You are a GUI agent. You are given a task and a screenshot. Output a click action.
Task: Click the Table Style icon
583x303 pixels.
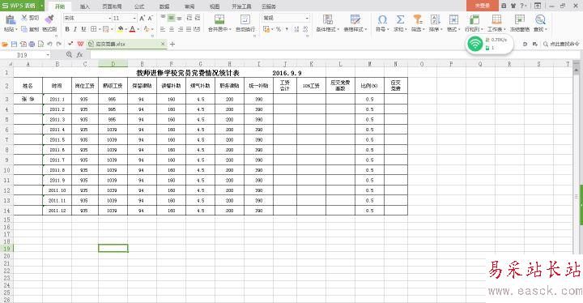point(355,19)
